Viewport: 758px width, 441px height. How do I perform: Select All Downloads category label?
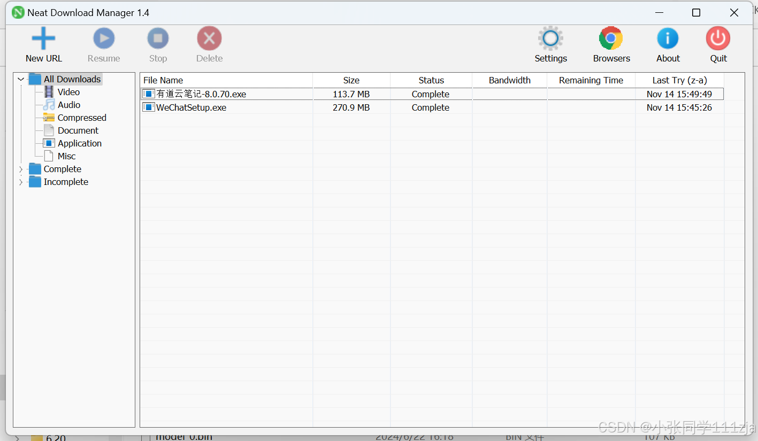click(x=72, y=79)
